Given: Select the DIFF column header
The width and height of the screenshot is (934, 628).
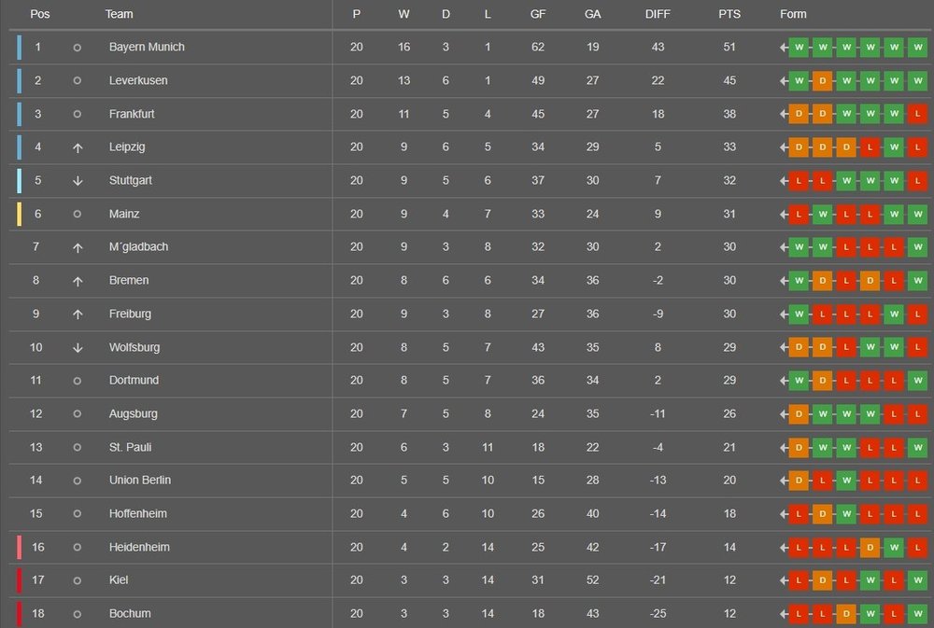Looking at the screenshot, I should coord(658,14).
